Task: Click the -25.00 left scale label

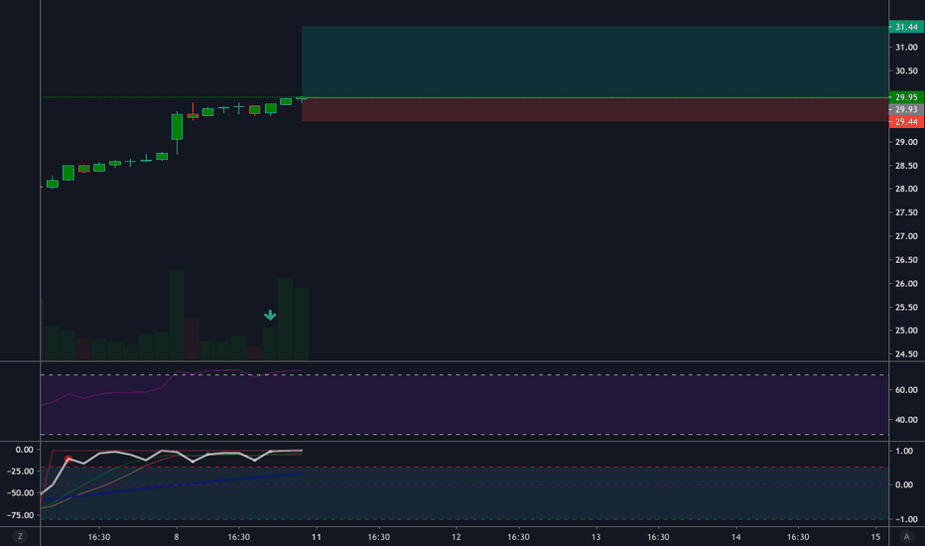Action: (x=20, y=471)
